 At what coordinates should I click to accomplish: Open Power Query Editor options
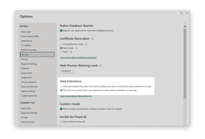(30, 36)
